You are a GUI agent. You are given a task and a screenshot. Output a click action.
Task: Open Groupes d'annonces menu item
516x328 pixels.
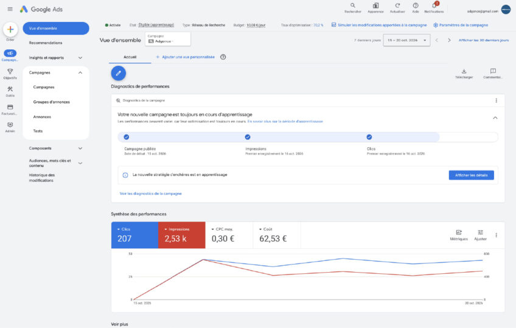[52, 102]
